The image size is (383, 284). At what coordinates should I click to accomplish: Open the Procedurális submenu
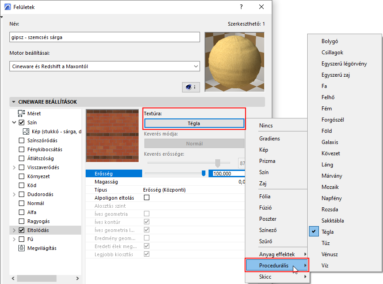click(277, 266)
